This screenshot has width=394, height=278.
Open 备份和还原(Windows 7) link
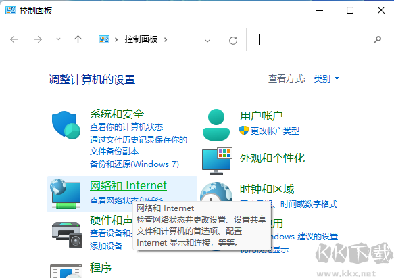tap(134, 164)
